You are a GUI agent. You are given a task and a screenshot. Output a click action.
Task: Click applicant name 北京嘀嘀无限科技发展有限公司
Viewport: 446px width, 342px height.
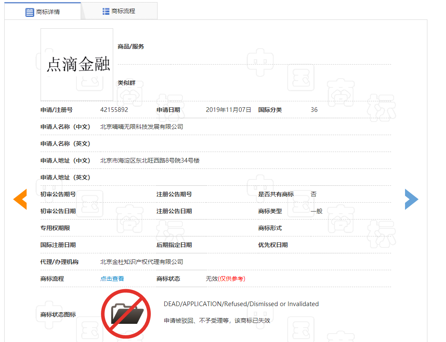141,127
